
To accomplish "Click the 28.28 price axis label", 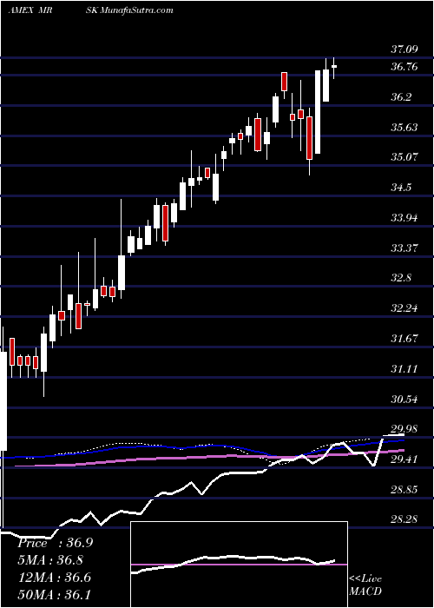I will 404,519.
